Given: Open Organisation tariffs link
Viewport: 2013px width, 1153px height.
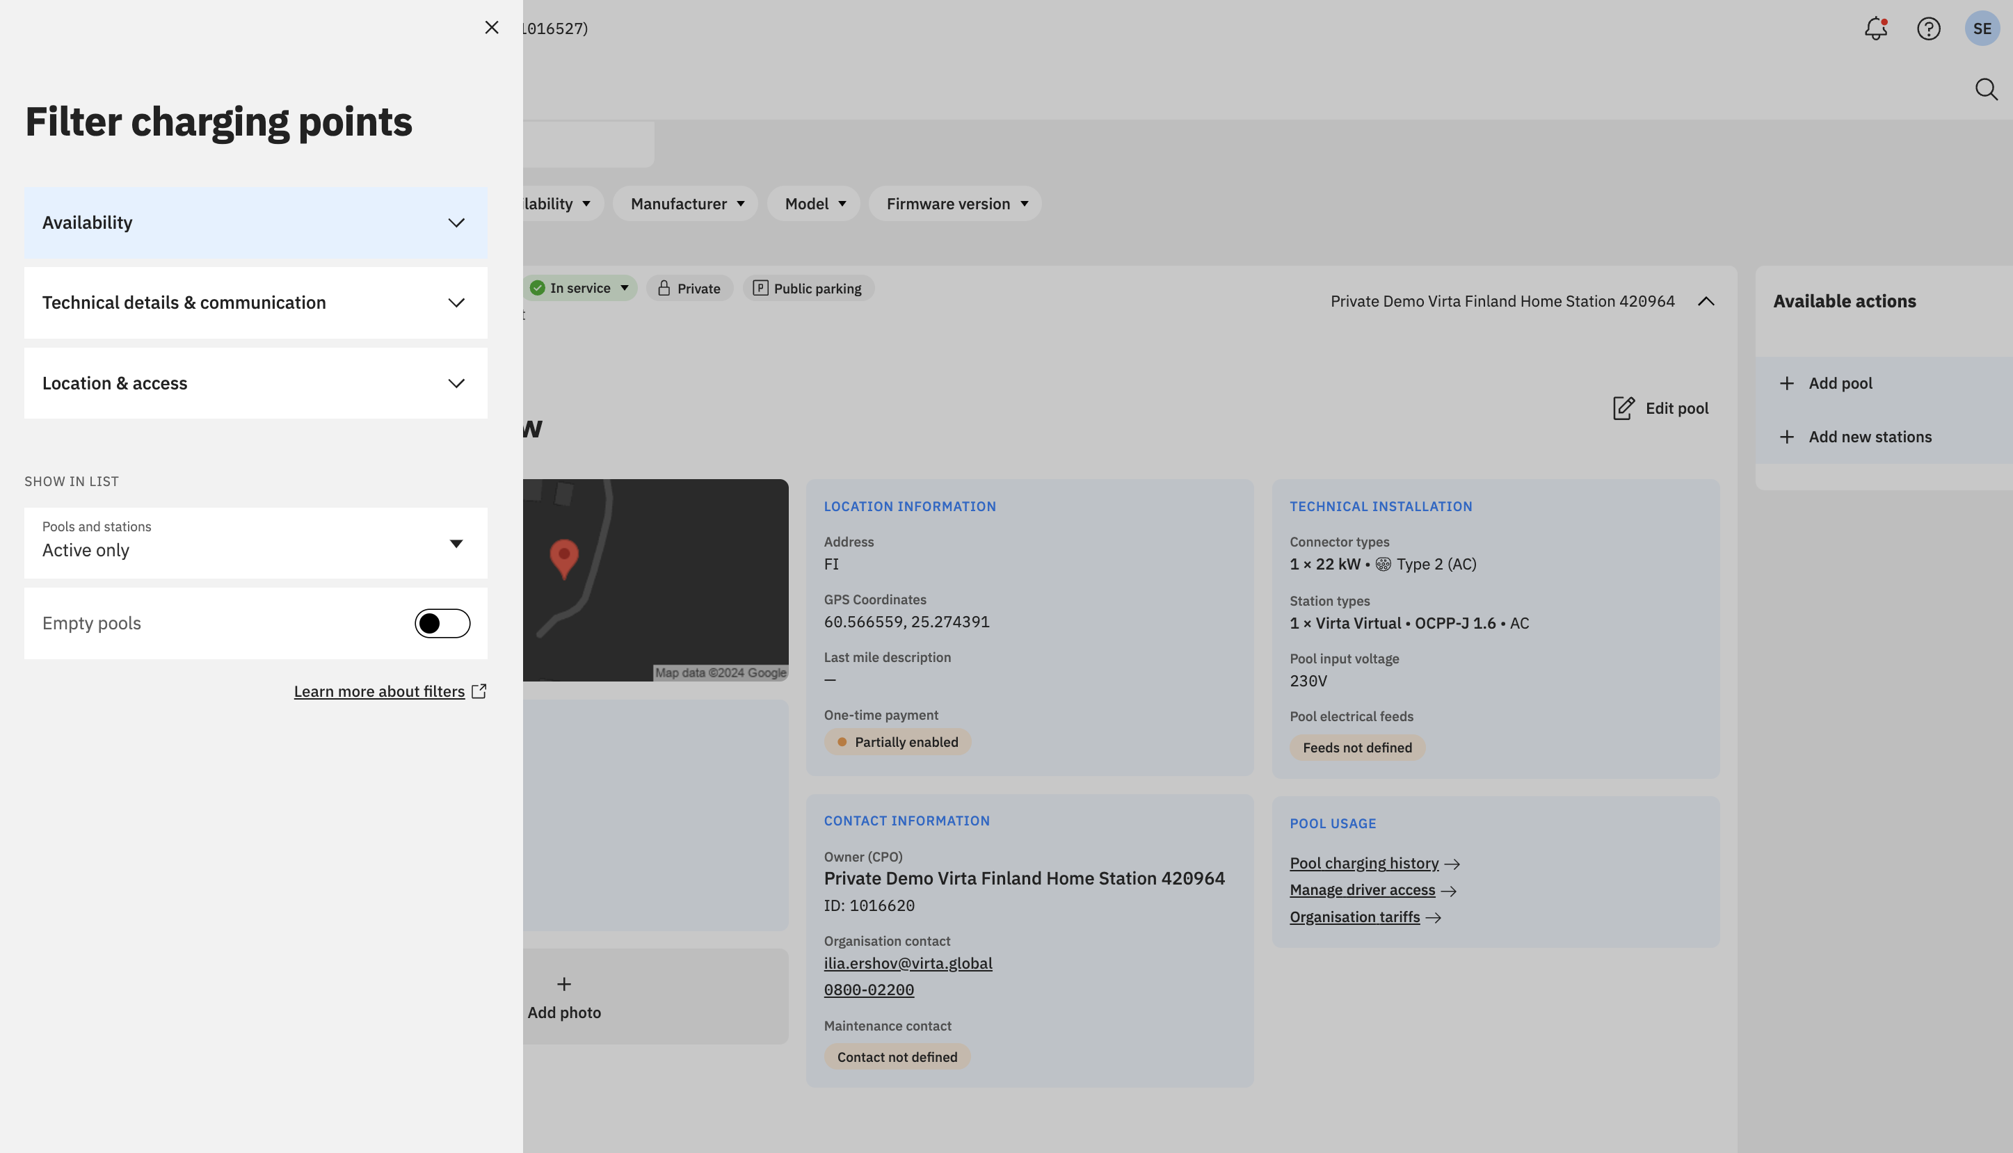Looking at the screenshot, I should click(1365, 917).
